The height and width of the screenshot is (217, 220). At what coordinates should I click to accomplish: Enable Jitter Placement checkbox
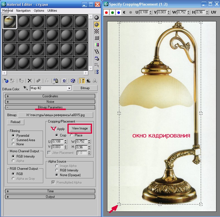49,153
